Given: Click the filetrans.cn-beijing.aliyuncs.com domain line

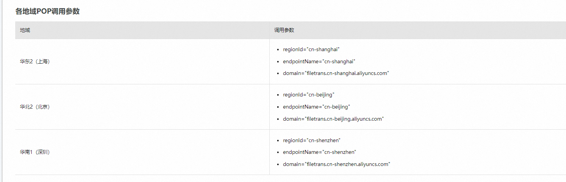Looking at the screenshot, I should point(333,119).
